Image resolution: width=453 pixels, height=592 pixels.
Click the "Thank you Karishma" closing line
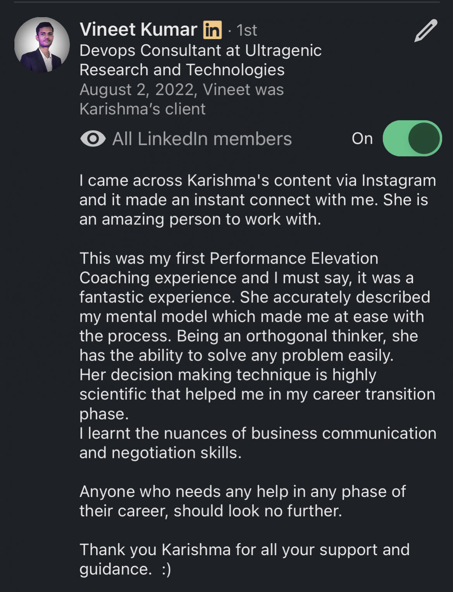pos(244,550)
